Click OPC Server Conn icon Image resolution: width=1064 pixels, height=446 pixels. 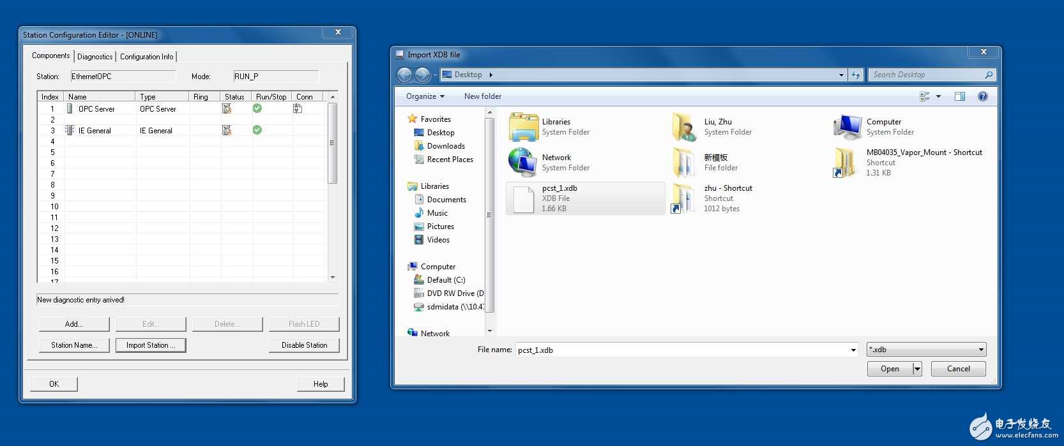(298, 108)
